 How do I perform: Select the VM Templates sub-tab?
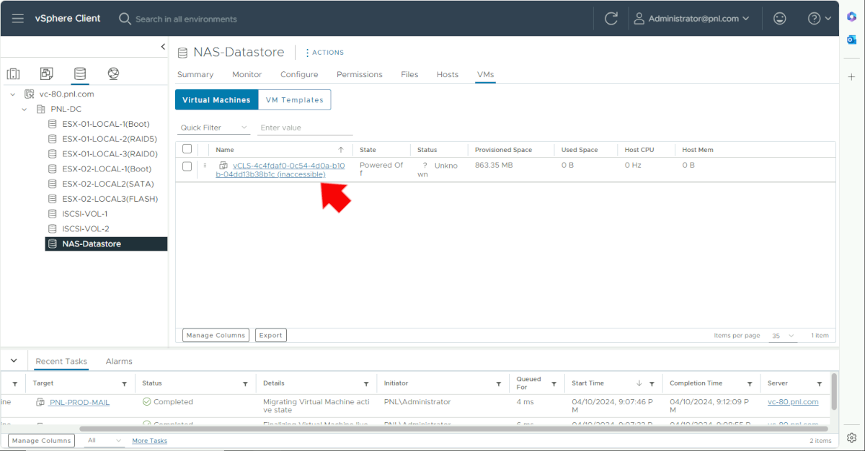[294, 100]
